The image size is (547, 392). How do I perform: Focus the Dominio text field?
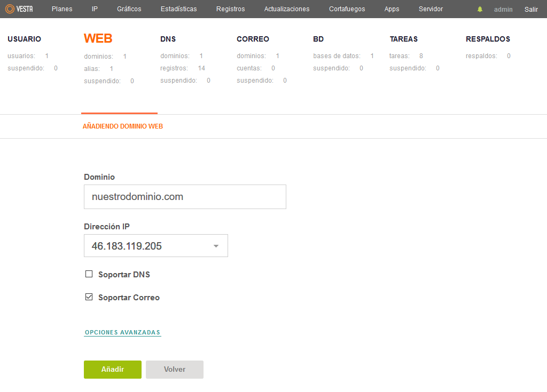(x=185, y=197)
